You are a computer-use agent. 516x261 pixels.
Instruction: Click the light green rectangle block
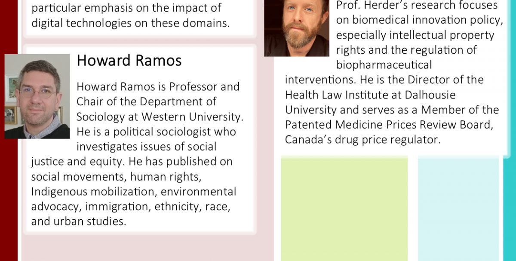pos(344,209)
